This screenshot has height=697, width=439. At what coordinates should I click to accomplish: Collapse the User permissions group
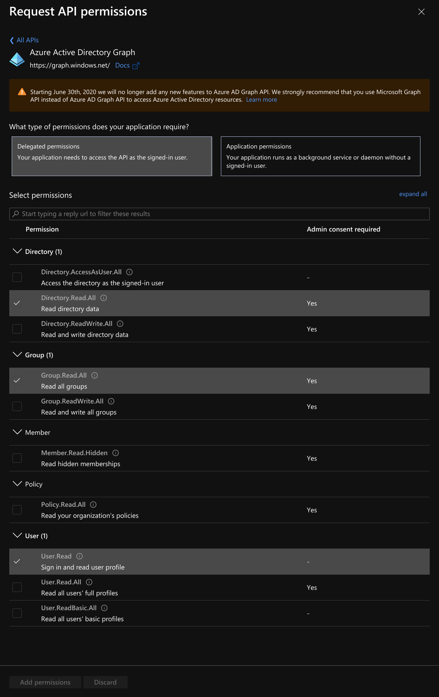click(x=17, y=535)
